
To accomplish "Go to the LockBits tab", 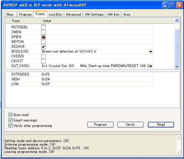I will pos(55,15).
